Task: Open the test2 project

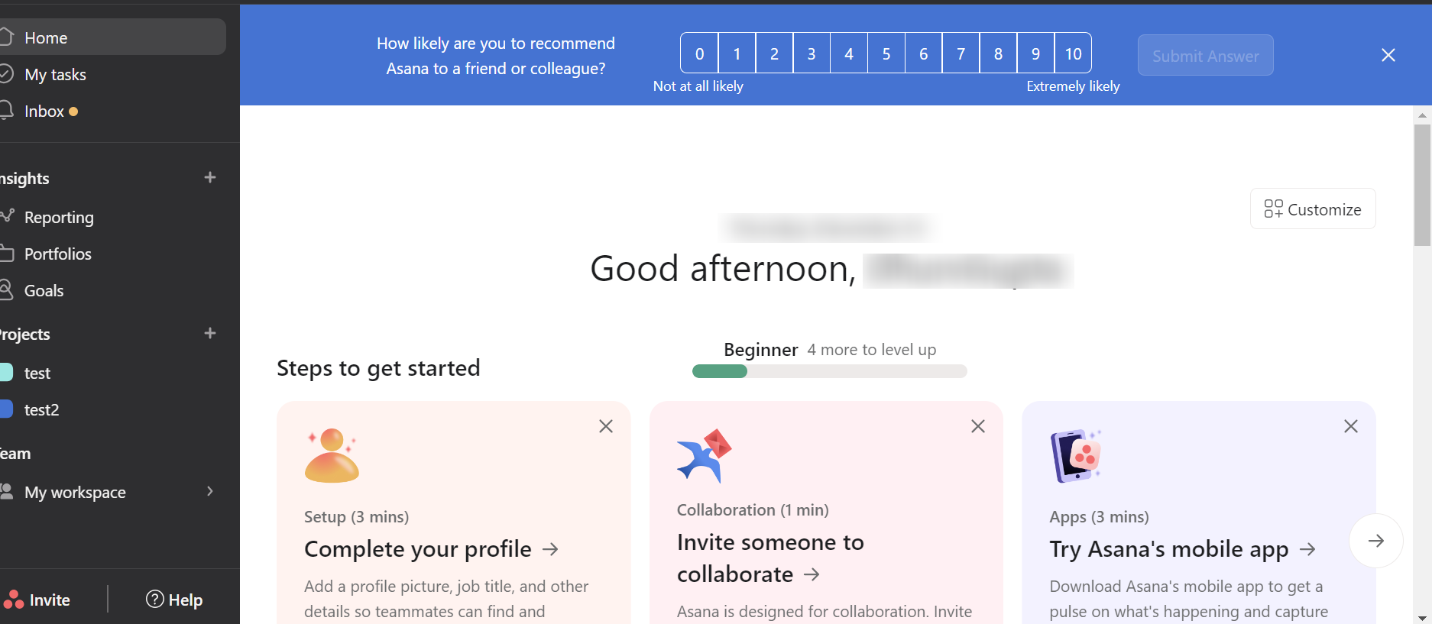Action: (41, 410)
